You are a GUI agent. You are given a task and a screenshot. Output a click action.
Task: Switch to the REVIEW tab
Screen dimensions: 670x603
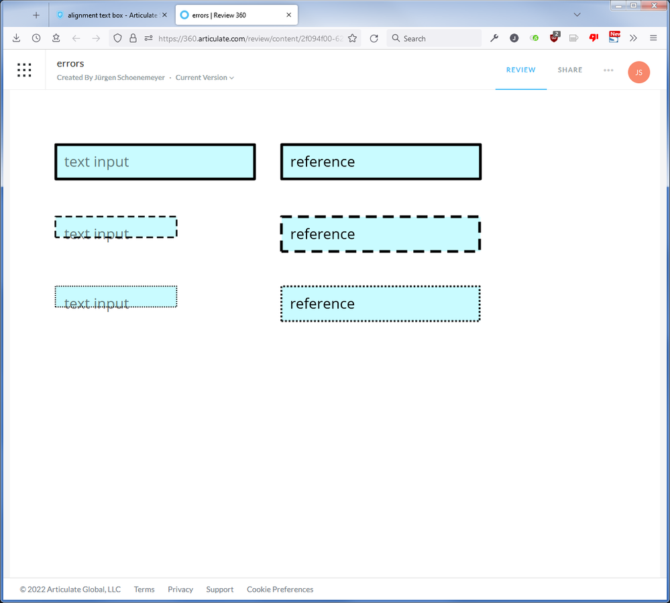520,70
